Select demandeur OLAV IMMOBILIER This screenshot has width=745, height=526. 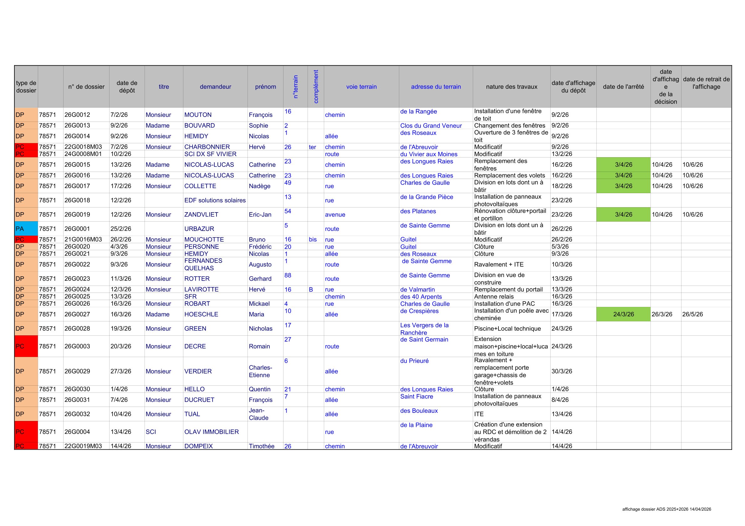point(212,432)
